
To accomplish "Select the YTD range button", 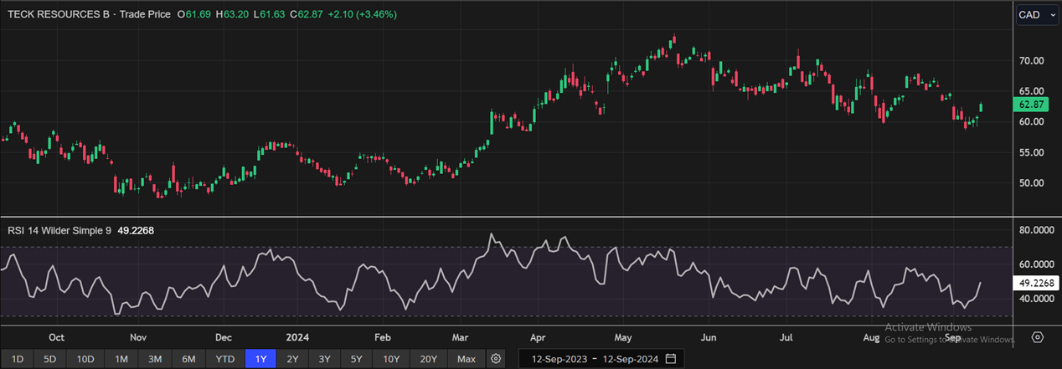I will pos(224,359).
